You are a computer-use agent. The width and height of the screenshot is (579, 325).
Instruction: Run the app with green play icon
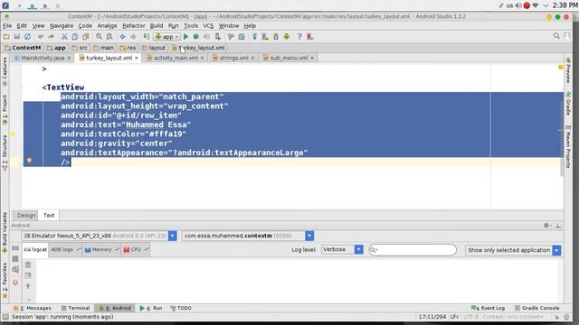point(185,36)
